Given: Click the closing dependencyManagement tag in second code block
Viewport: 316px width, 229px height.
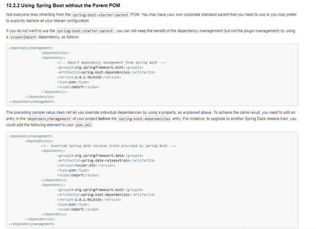Looking at the screenshot, I should [32, 224].
